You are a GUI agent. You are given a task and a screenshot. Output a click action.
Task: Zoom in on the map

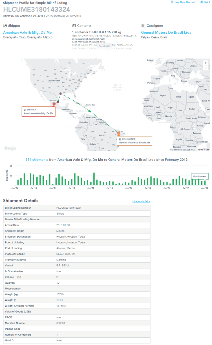[206, 63]
